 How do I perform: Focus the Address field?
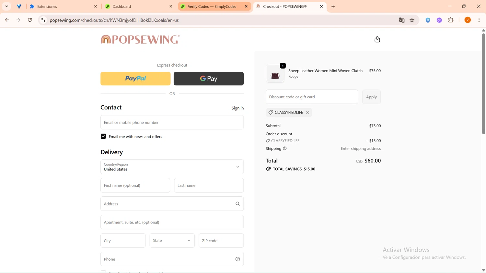tap(172, 204)
